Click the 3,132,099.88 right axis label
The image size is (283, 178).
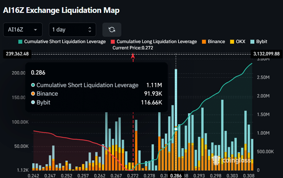coord(266,54)
